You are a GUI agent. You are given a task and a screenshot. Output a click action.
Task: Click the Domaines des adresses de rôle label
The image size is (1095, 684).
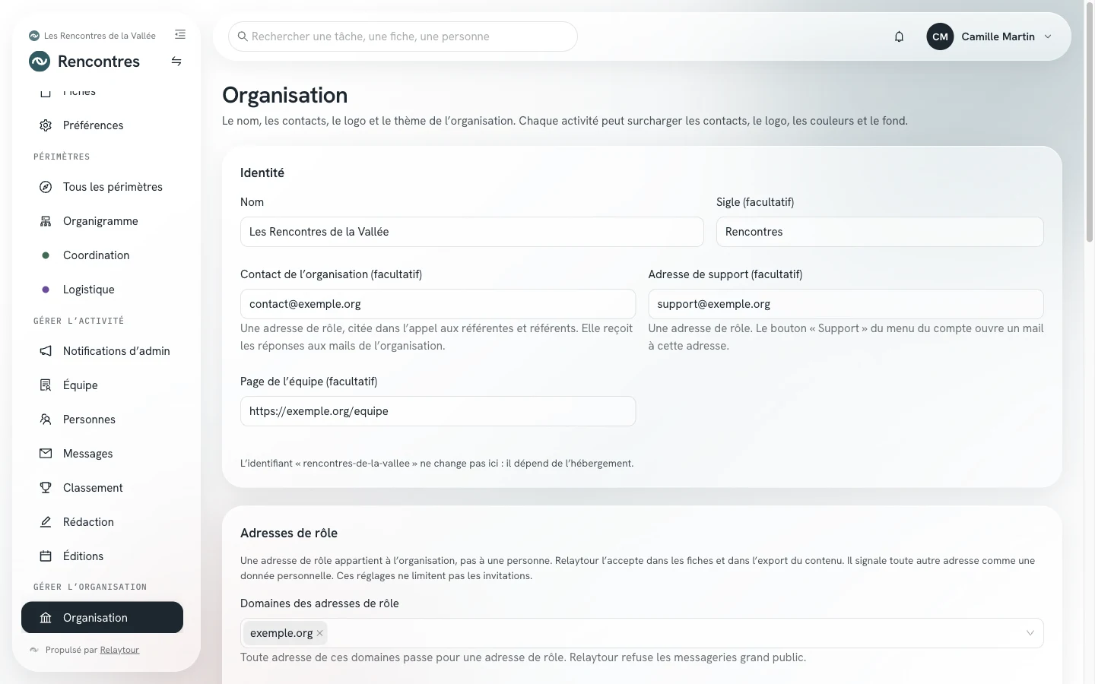tap(319, 603)
